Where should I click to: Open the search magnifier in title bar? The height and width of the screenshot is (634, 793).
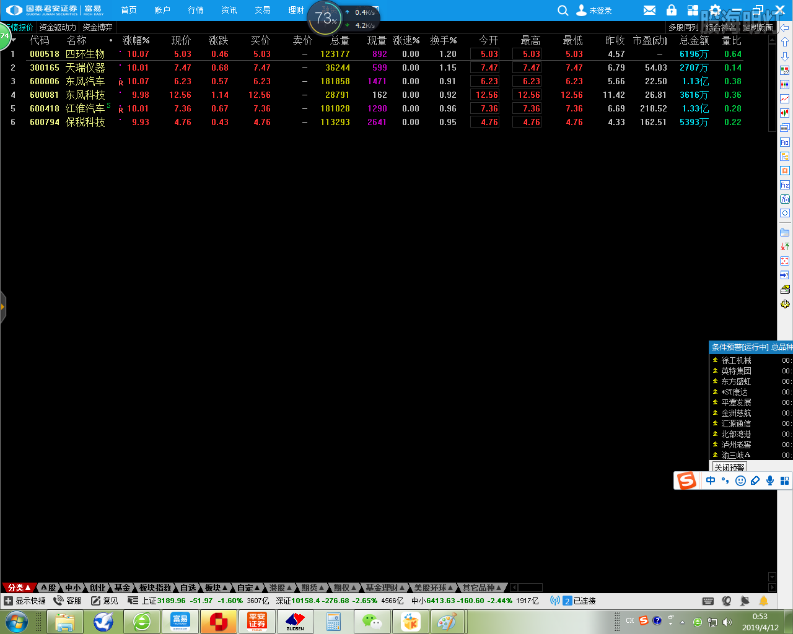click(563, 11)
